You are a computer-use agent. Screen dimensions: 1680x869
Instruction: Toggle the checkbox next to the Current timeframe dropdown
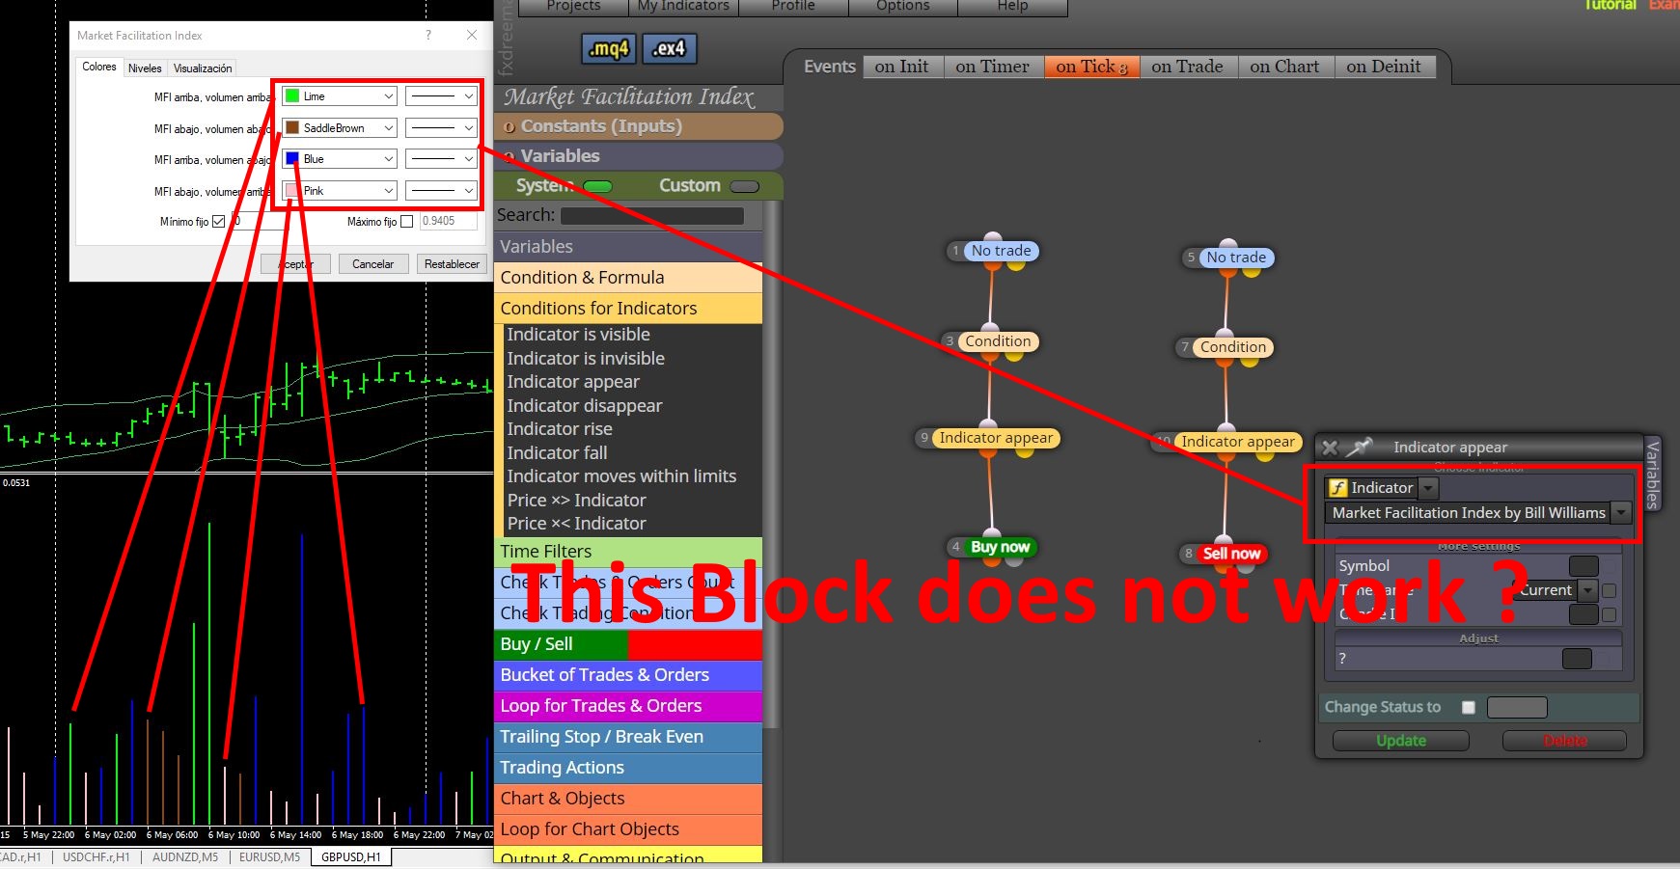pos(1609,590)
